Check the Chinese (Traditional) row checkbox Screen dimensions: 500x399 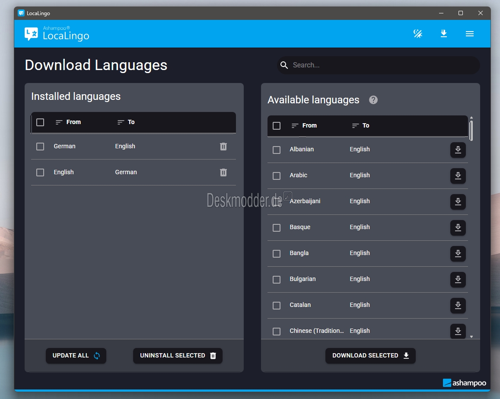(x=277, y=332)
